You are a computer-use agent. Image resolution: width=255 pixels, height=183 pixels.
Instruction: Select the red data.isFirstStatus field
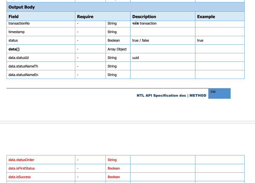22,168
